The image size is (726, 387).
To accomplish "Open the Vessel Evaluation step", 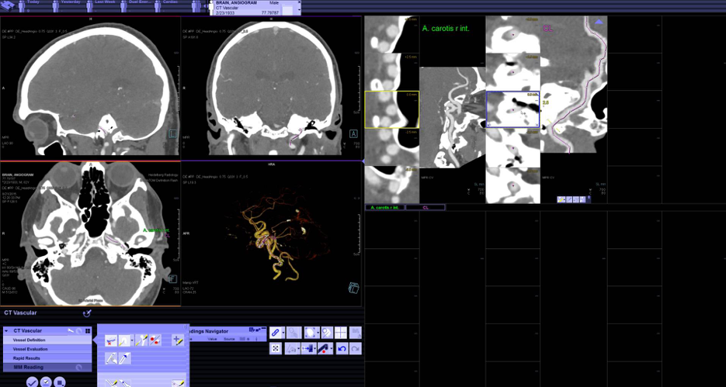I will (47, 349).
